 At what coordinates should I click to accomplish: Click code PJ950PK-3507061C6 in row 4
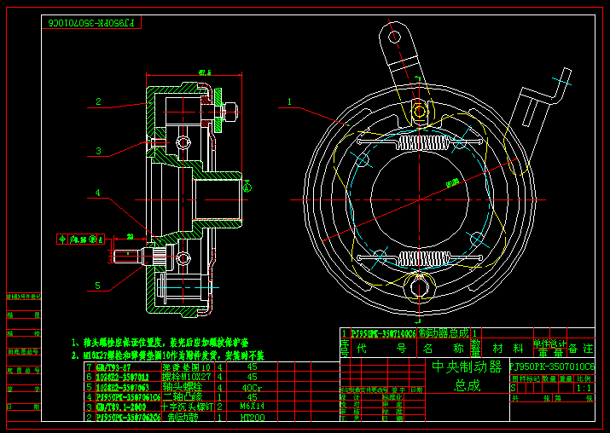click(x=128, y=397)
